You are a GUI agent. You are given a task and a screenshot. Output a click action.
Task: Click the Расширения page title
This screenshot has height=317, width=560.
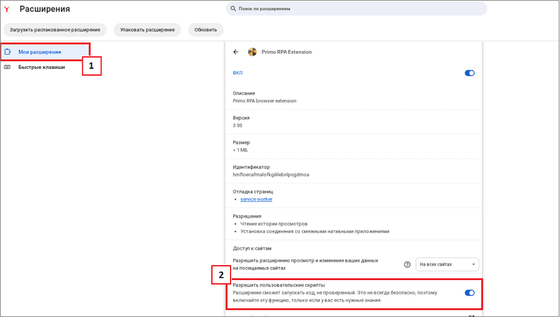click(x=44, y=9)
